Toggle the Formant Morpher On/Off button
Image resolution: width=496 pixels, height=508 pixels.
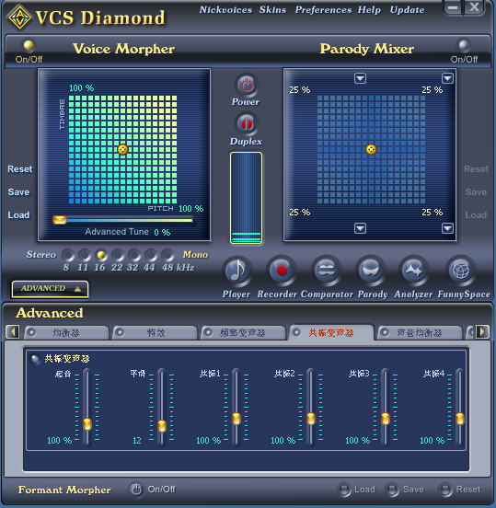coord(136,490)
